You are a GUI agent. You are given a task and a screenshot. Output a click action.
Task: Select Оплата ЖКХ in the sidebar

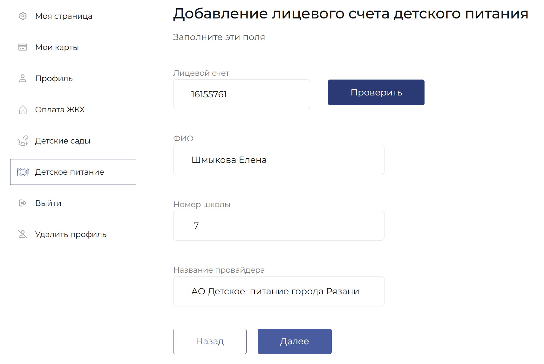pos(60,110)
